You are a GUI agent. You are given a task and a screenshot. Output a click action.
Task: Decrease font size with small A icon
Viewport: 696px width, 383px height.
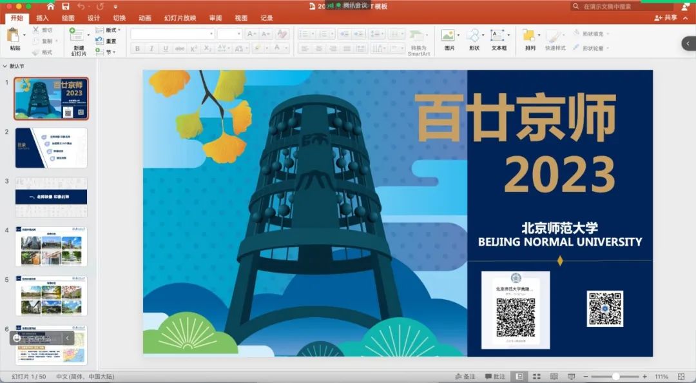point(266,34)
